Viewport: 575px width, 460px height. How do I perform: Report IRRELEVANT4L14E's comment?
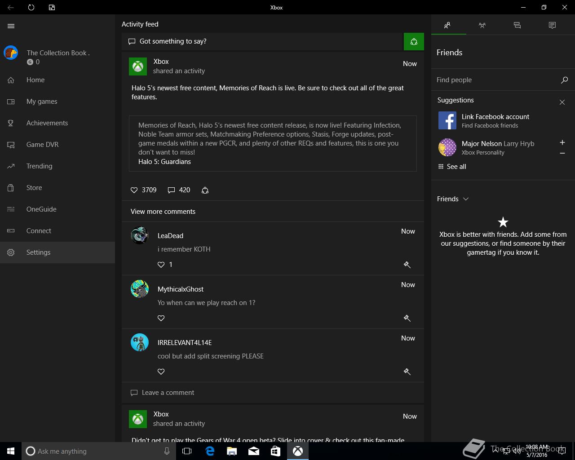[407, 372]
